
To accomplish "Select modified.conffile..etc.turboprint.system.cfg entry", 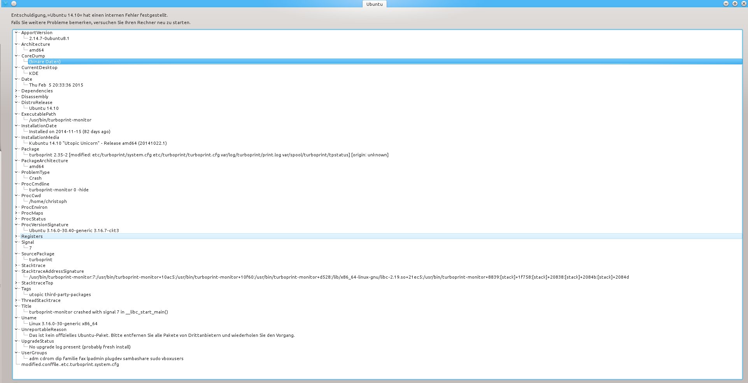I will (70, 364).
